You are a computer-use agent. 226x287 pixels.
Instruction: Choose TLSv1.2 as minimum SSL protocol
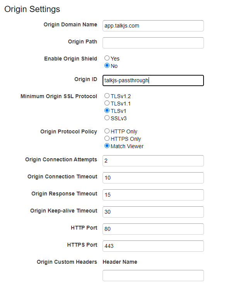(x=107, y=96)
